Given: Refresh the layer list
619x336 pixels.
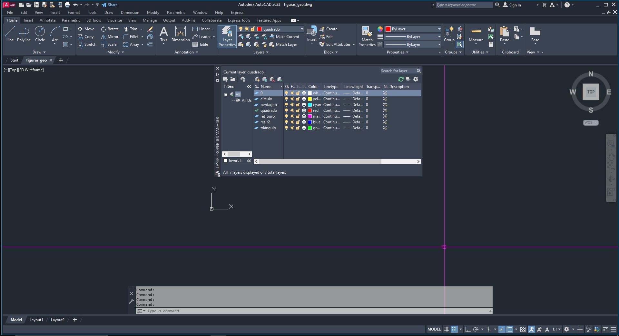Looking at the screenshot, I should tap(401, 79).
